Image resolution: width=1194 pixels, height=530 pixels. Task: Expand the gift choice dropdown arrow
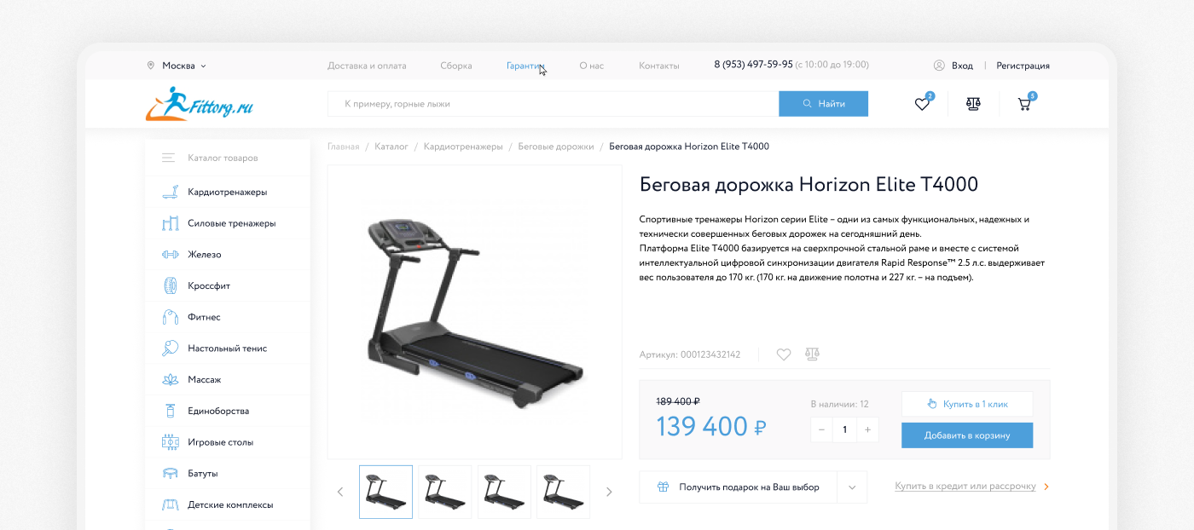click(x=852, y=487)
